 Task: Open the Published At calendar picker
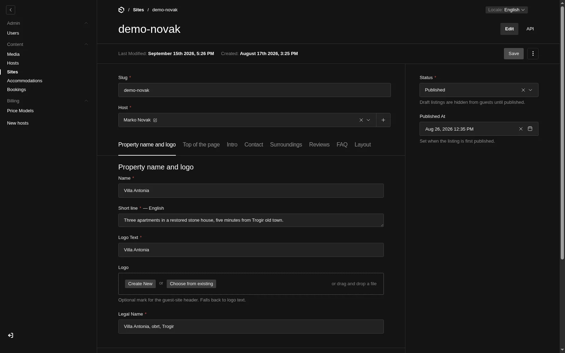(530, 129)
